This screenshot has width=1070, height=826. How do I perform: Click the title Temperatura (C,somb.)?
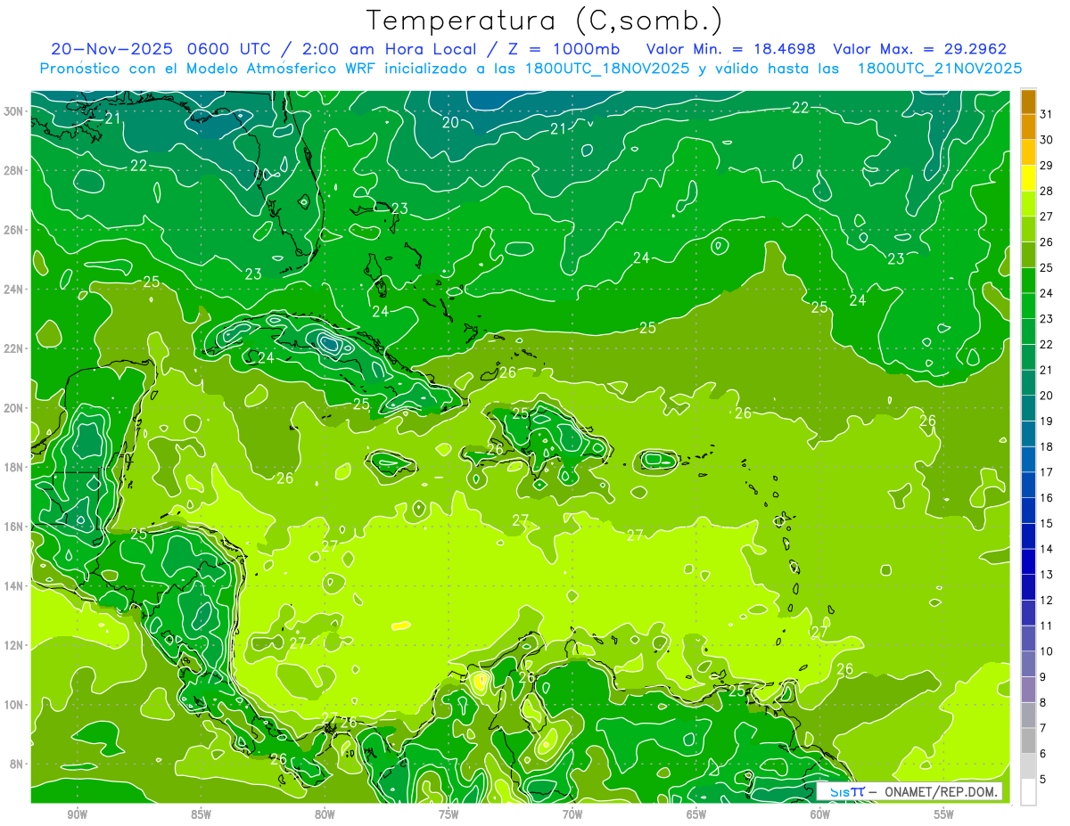point(545,20)
